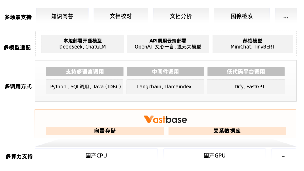Click the Vastbase logo
Image resolution: width=304 pixels, height=171 pixels.
[166, 119]
